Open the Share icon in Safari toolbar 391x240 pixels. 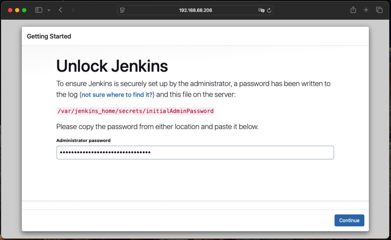point(353,10)
